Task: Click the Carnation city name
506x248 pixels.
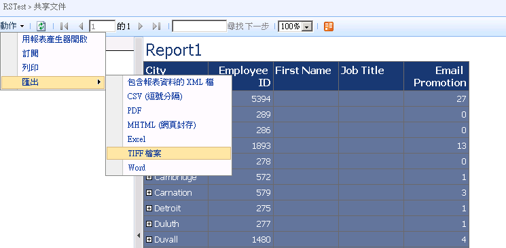Action: (x=173, y=193)
